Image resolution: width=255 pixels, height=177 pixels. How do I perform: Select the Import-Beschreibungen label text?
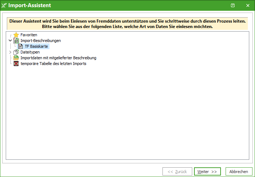tap(41, 41)
